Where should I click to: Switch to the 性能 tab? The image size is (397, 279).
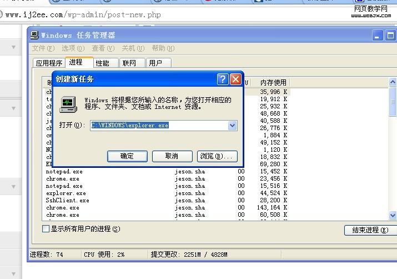pos(105,63)
